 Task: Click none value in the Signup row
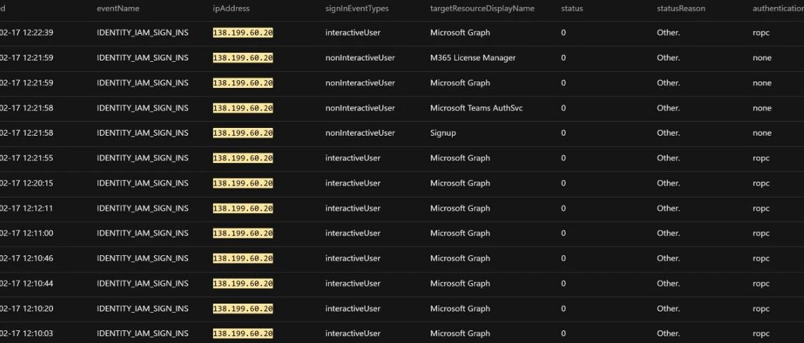762,133
